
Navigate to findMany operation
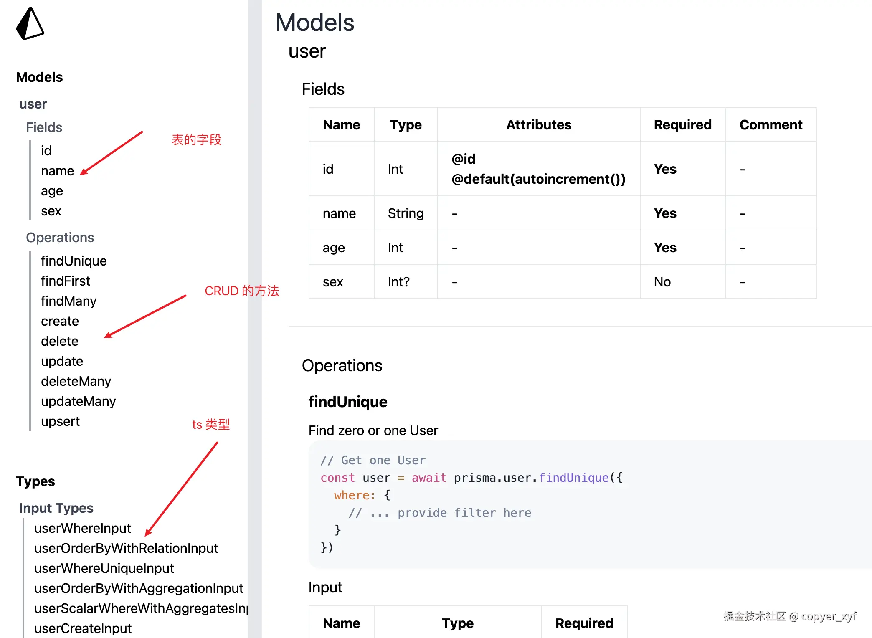[x=68, y=301]
